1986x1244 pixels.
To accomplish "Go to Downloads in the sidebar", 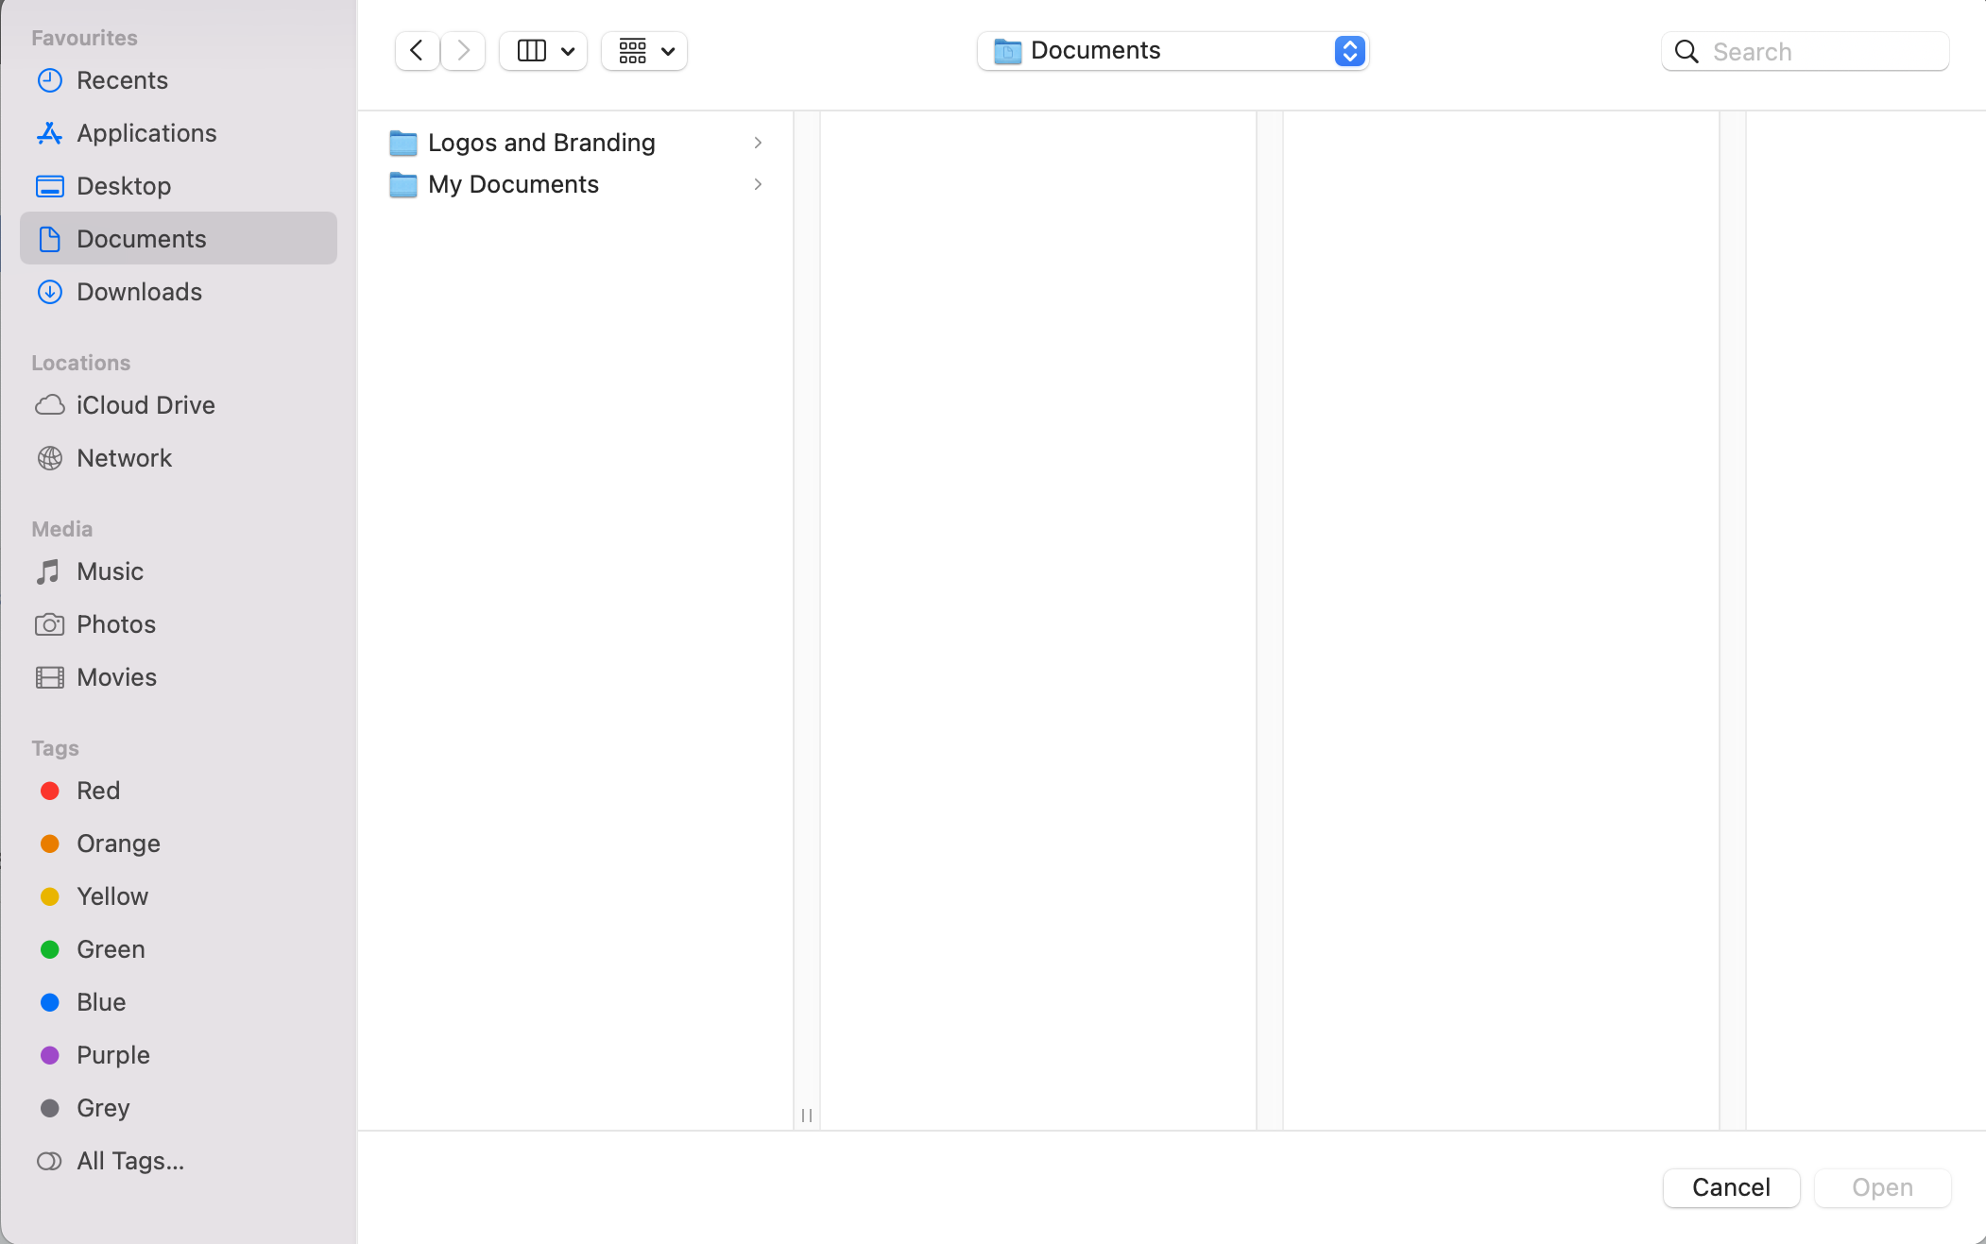I will (139, 292).
